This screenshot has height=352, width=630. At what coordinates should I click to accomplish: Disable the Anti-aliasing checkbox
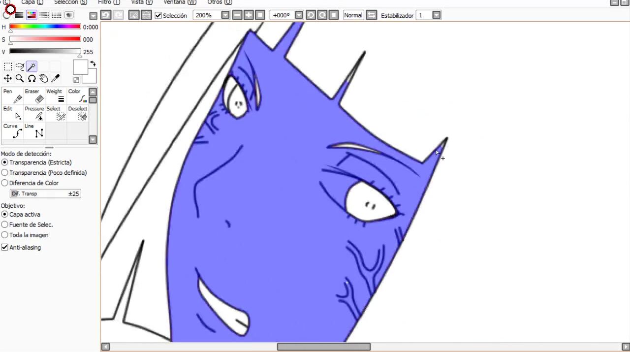(5, 248)
